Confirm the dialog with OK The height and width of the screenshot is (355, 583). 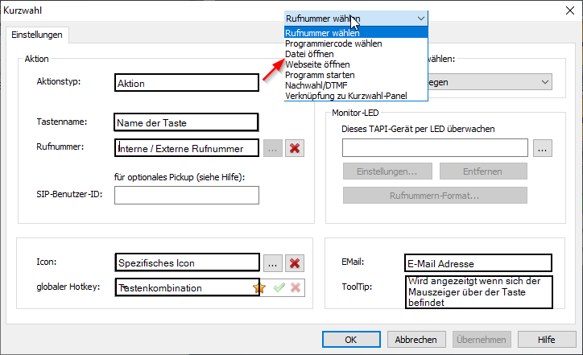pos(351,340)
